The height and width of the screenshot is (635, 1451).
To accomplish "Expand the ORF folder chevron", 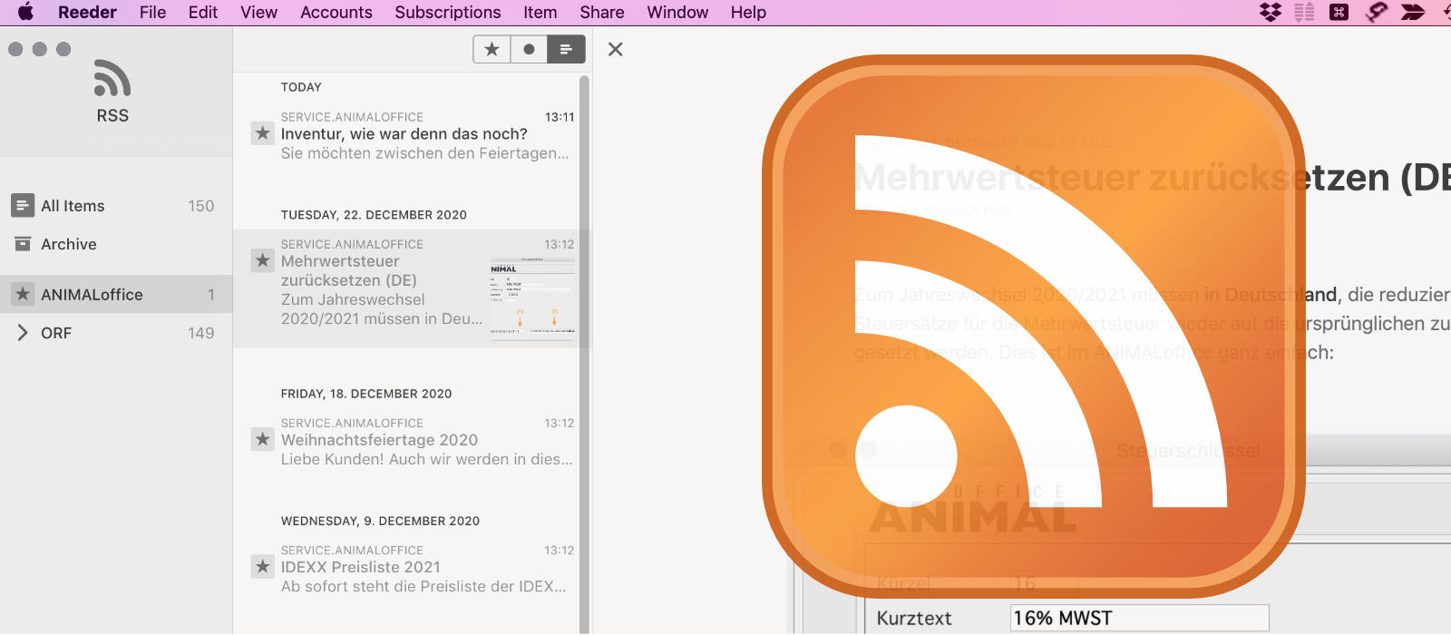I will pos(23,333).
